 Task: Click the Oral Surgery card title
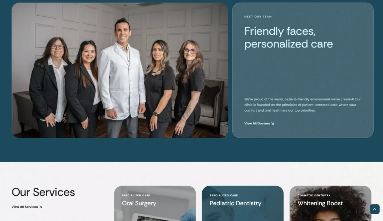coord(139,203)
